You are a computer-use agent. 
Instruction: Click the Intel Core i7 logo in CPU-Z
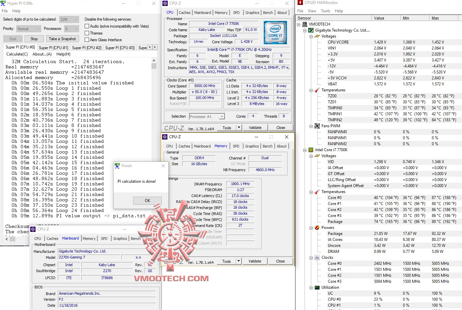click(275, 32)
